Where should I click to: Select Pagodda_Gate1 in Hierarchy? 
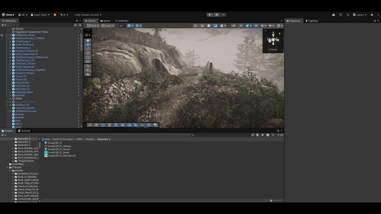pyautogui.click(x=24, y=92)
